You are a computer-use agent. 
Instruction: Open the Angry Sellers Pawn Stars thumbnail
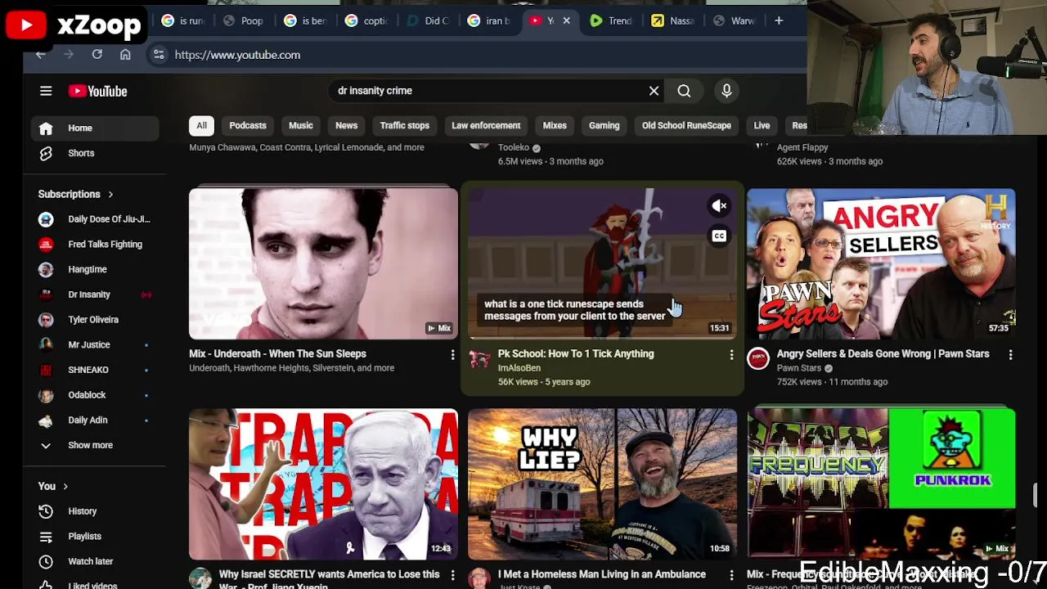[881, 264]
